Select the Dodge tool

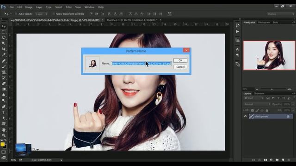pos(4,101)
